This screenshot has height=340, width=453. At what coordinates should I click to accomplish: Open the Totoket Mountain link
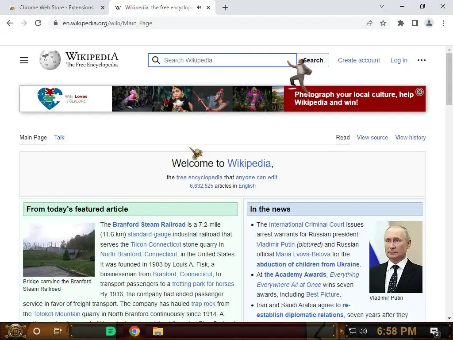click(x=57, y=314)
